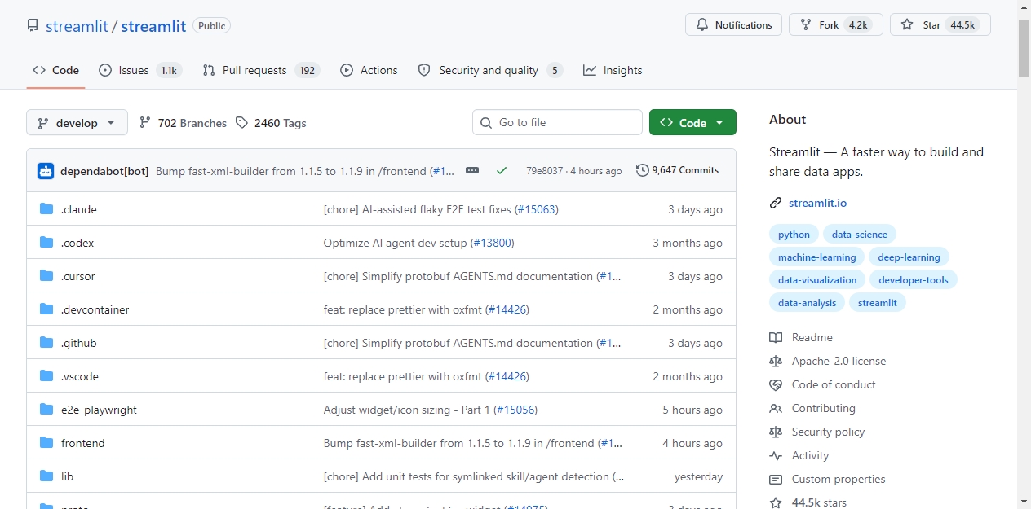
Task: Click the 'Adjust widget/icon sizing - Part 1' message
Action: (x=407, y=410)
